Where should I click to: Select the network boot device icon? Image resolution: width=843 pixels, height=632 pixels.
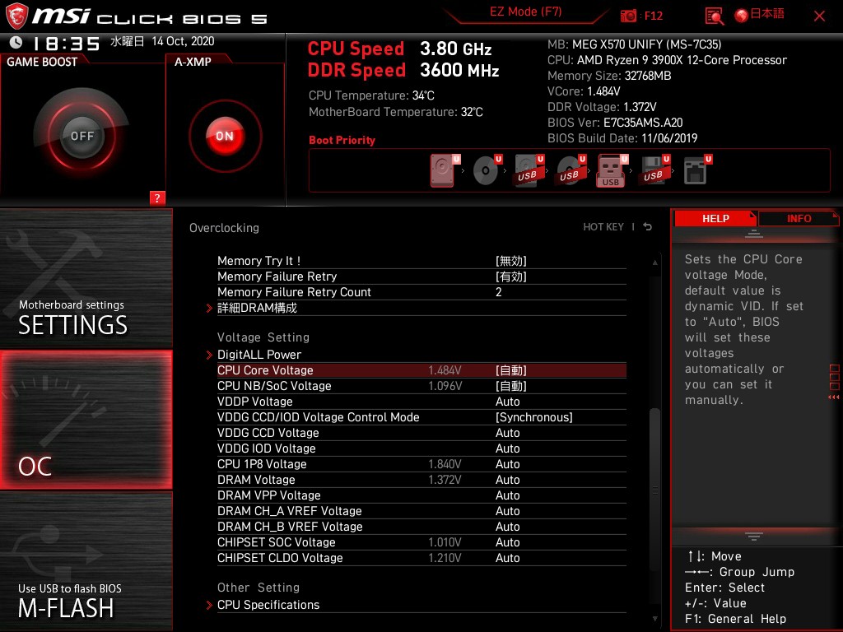[x=696, y=171]
